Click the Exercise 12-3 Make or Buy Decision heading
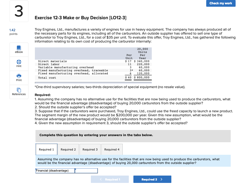Image resolution: width=246 pixels, height=193 pixels. tap(80, 18)
